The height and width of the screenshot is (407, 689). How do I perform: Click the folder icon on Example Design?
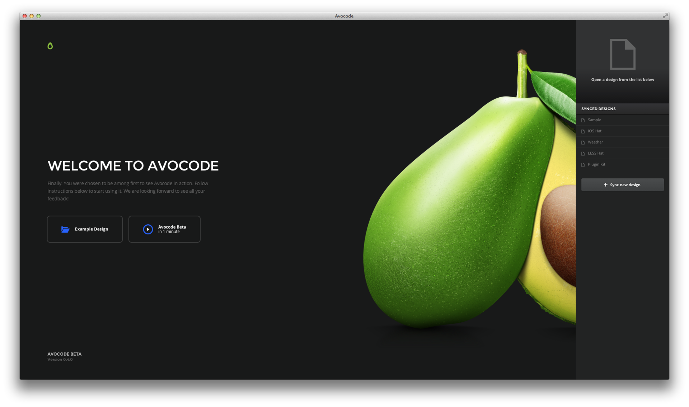click(x=65, y=229)
